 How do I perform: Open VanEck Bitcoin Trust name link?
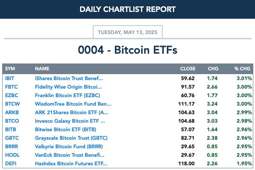[70, 155]
